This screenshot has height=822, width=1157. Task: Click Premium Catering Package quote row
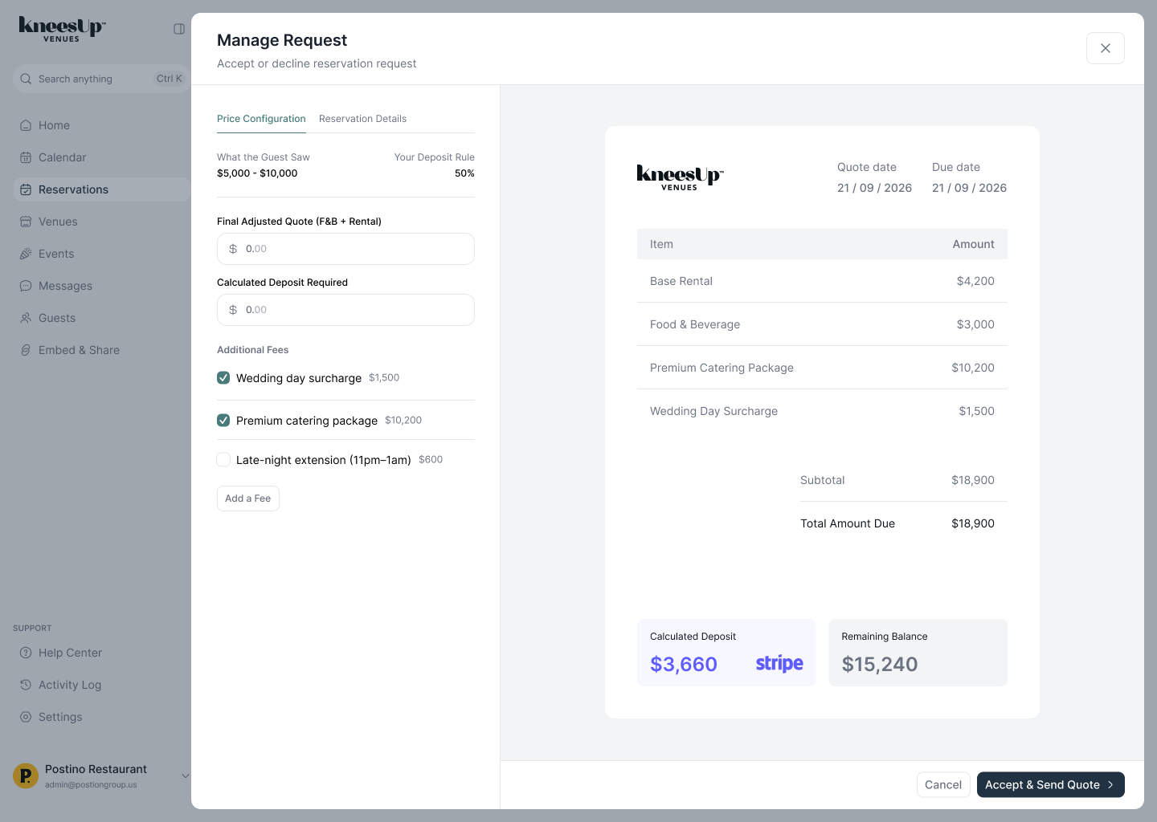pos(822,368)
